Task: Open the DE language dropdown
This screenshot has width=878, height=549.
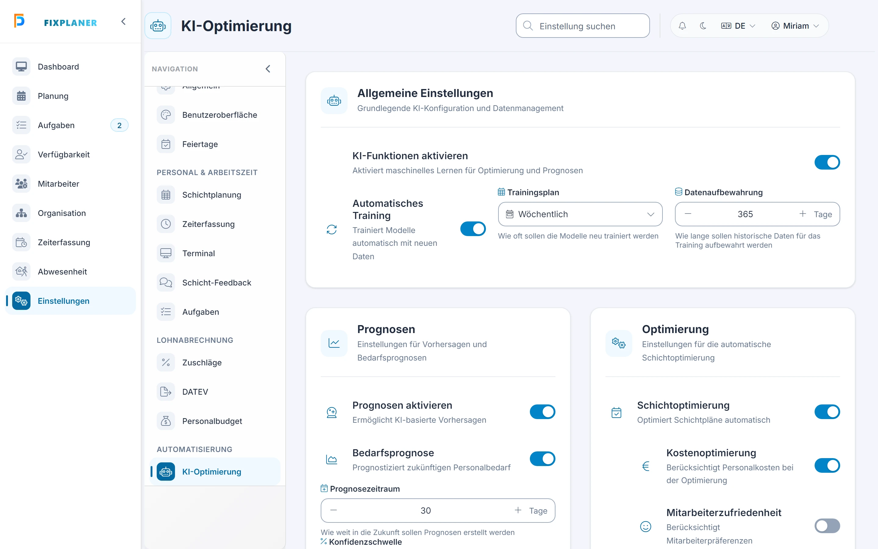Action: tap(738, 26)
